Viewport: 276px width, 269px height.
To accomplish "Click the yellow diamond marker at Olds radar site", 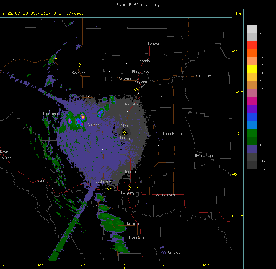I will (124, 133).
